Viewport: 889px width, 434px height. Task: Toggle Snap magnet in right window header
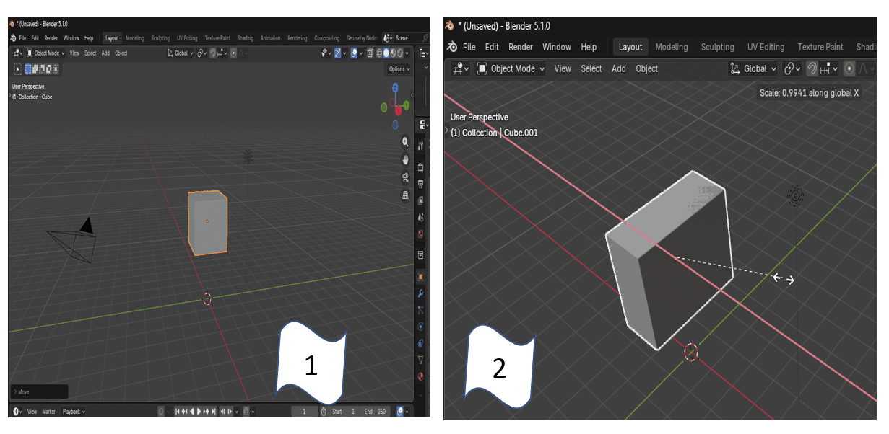(x=812, y=68)
